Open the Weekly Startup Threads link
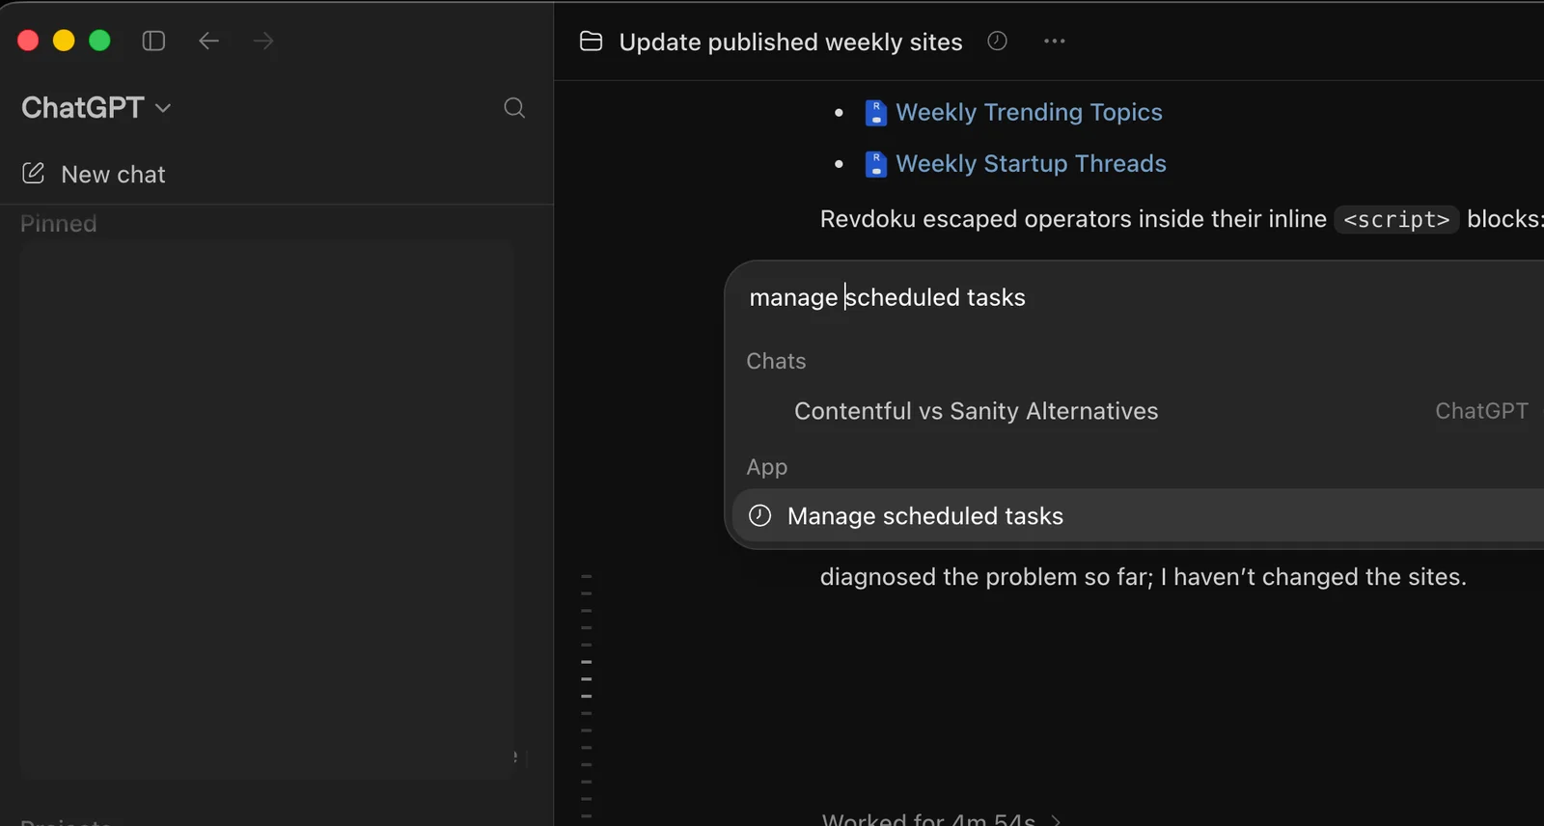 (x=1031, y=163)
